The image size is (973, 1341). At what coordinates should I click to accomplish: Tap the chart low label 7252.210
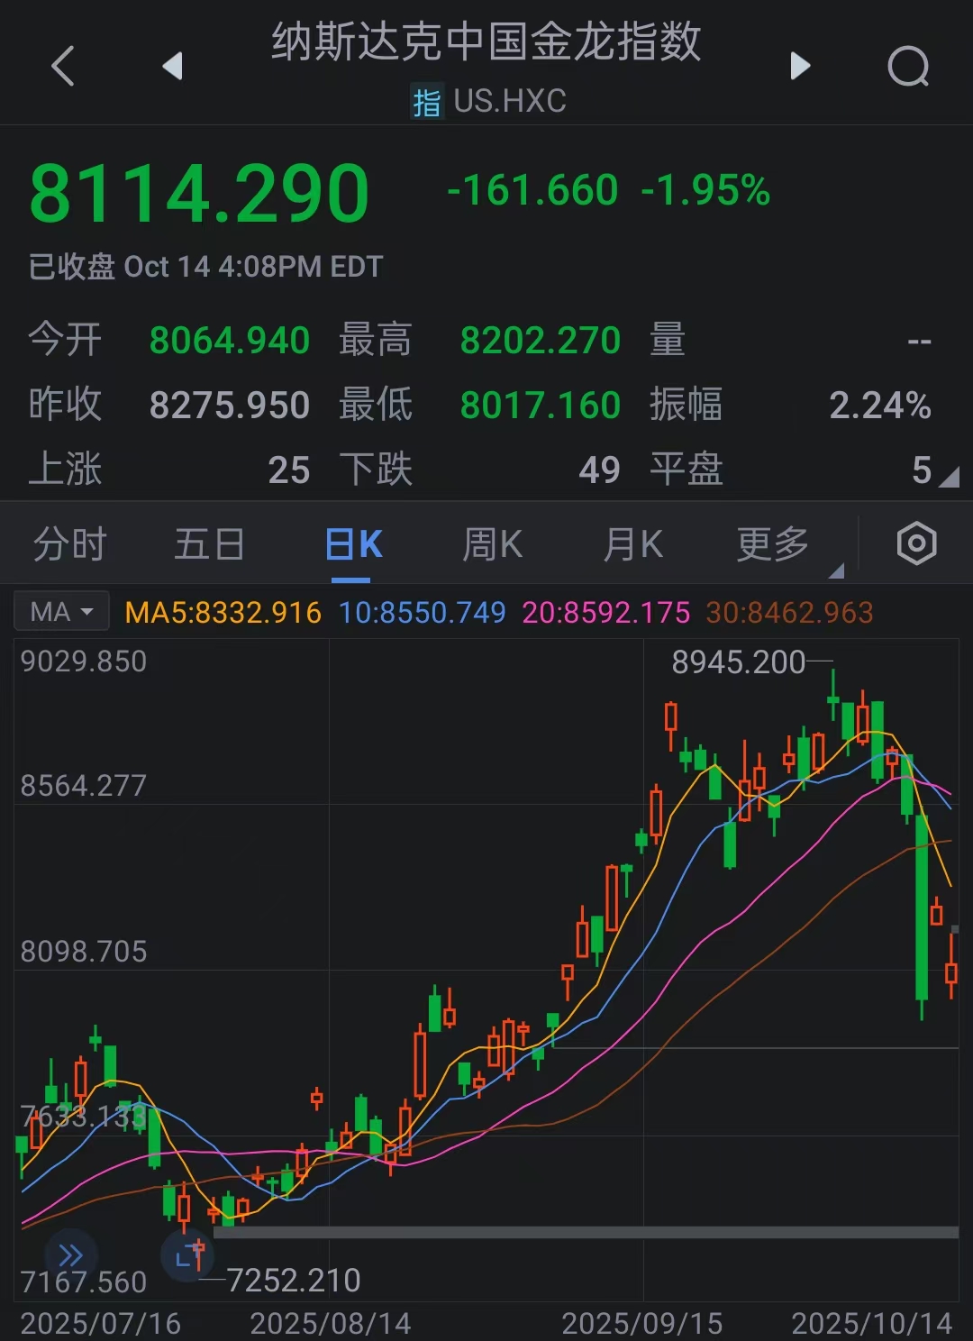coord(294,1280)
